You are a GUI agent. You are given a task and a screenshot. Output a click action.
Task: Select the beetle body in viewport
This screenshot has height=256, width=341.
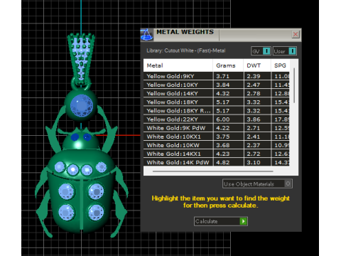pyautogui.click(x=82, y=192)
